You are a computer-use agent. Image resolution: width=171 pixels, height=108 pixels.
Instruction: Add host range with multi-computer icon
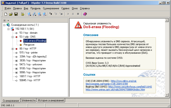[34, 14]
